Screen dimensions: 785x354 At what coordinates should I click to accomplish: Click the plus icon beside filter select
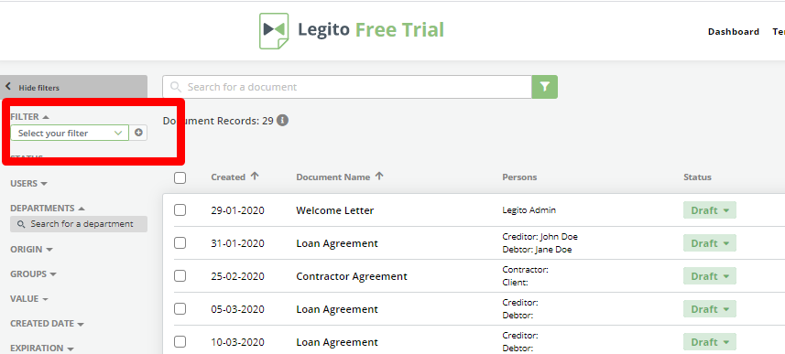coord(138,133)
